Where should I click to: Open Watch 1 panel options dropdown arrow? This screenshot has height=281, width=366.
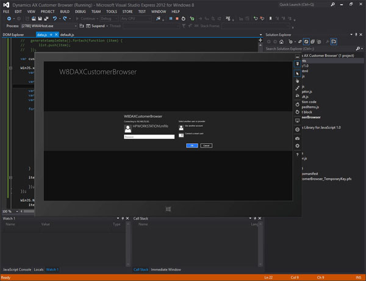118,218
